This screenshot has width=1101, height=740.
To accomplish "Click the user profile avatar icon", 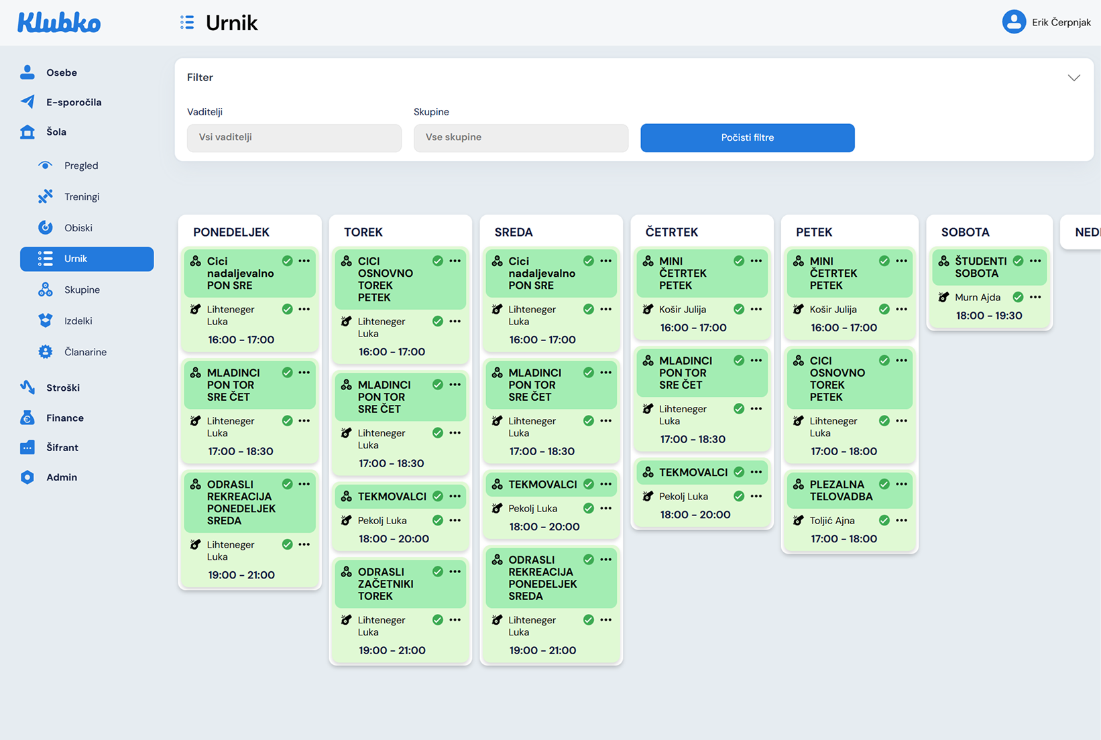I will tap(1013, 22).
